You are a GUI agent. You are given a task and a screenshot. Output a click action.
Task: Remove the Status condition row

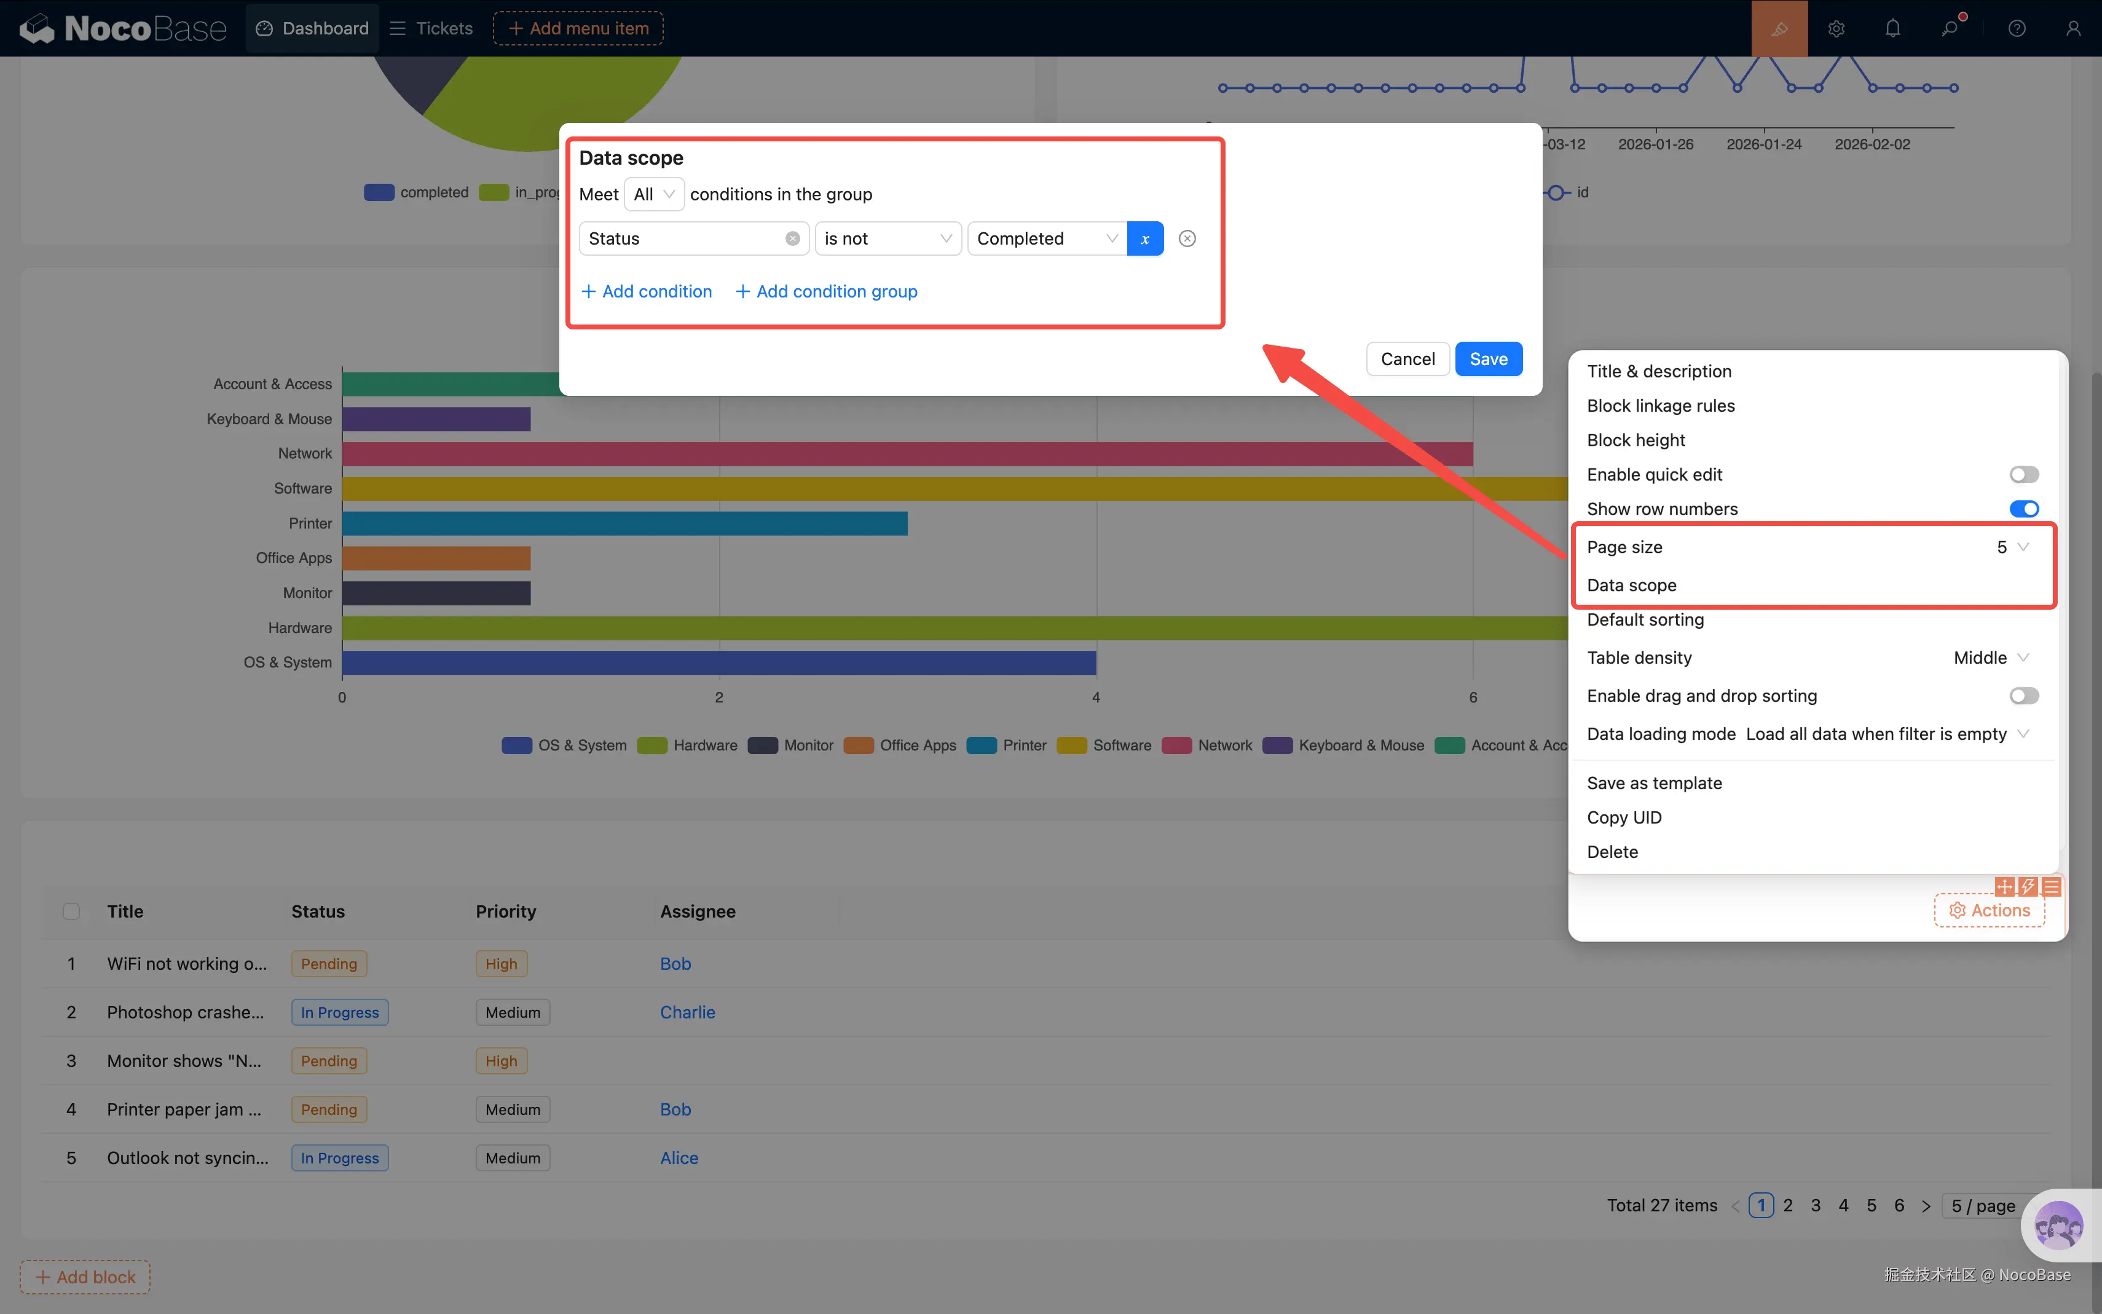(1187, 238)
